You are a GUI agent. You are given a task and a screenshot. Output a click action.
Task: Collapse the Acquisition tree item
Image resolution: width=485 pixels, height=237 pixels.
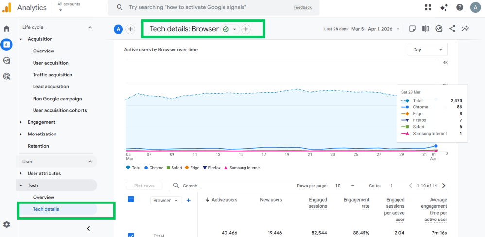(21, 39)
